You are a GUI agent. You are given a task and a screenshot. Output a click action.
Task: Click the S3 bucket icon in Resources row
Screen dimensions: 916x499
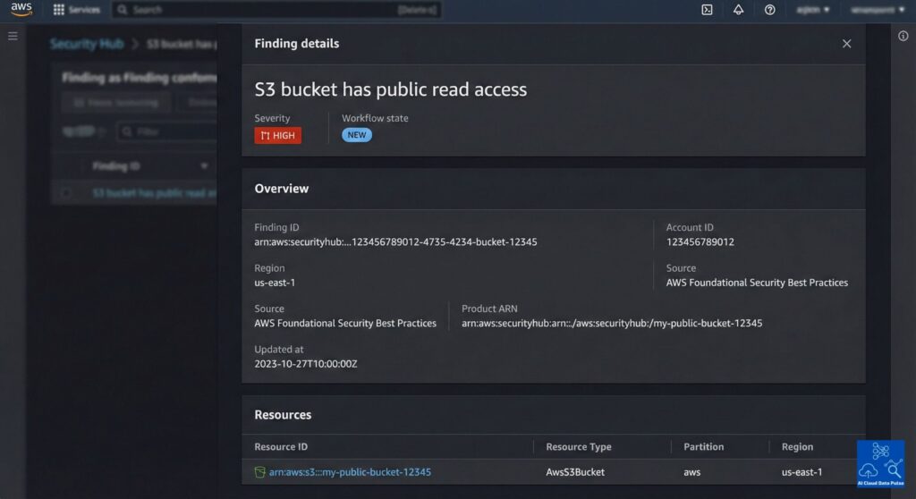click(x=260, y=472)
